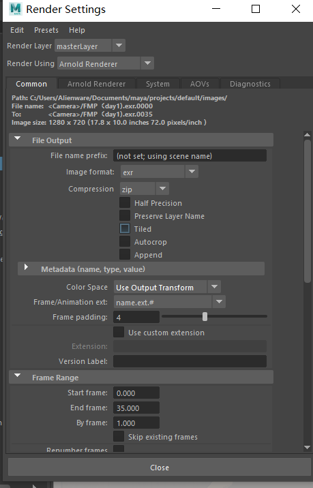Switch to the System tab
Screen dimensions: 313x488
pyautogui.click(x=158, y=84)
